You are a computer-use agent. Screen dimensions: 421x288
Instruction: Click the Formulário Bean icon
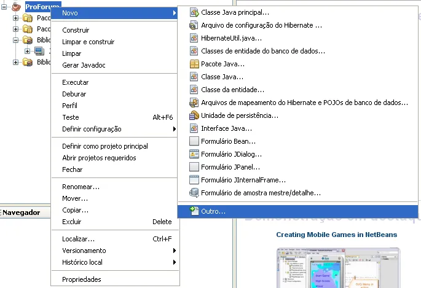pyautogui.click(x=194, y=141)
